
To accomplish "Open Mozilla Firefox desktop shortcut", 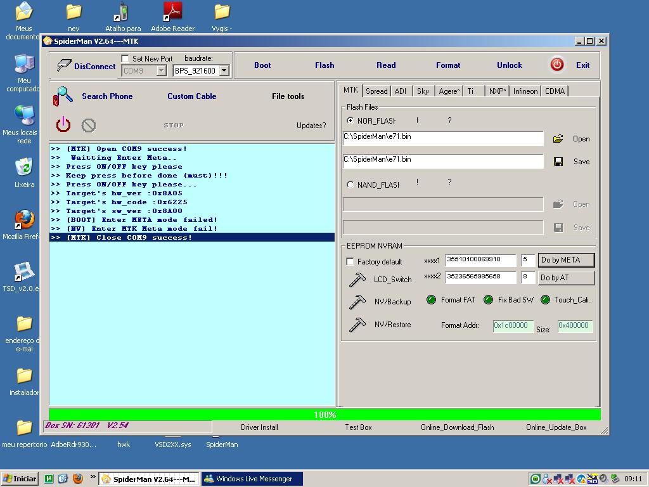I will pyautogui.click(x=23, y=225).
